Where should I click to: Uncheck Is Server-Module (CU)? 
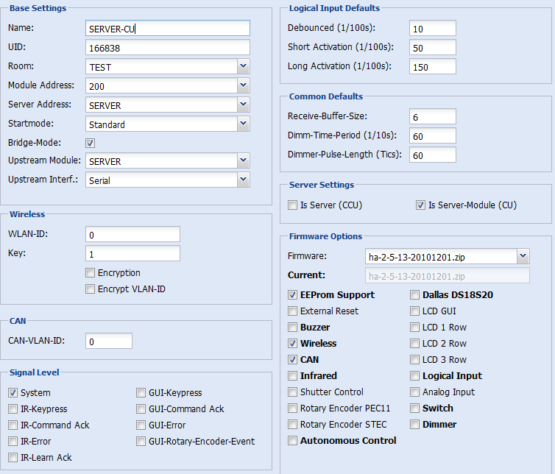pos(420,205)
